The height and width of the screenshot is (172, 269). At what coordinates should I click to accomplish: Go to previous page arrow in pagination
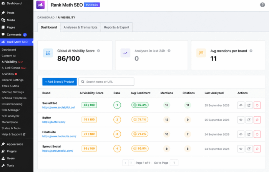(125, 163)
